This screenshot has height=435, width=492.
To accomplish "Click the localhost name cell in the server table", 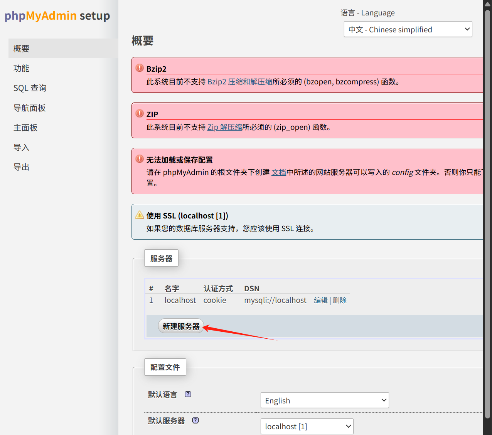I will pos(180,300).
